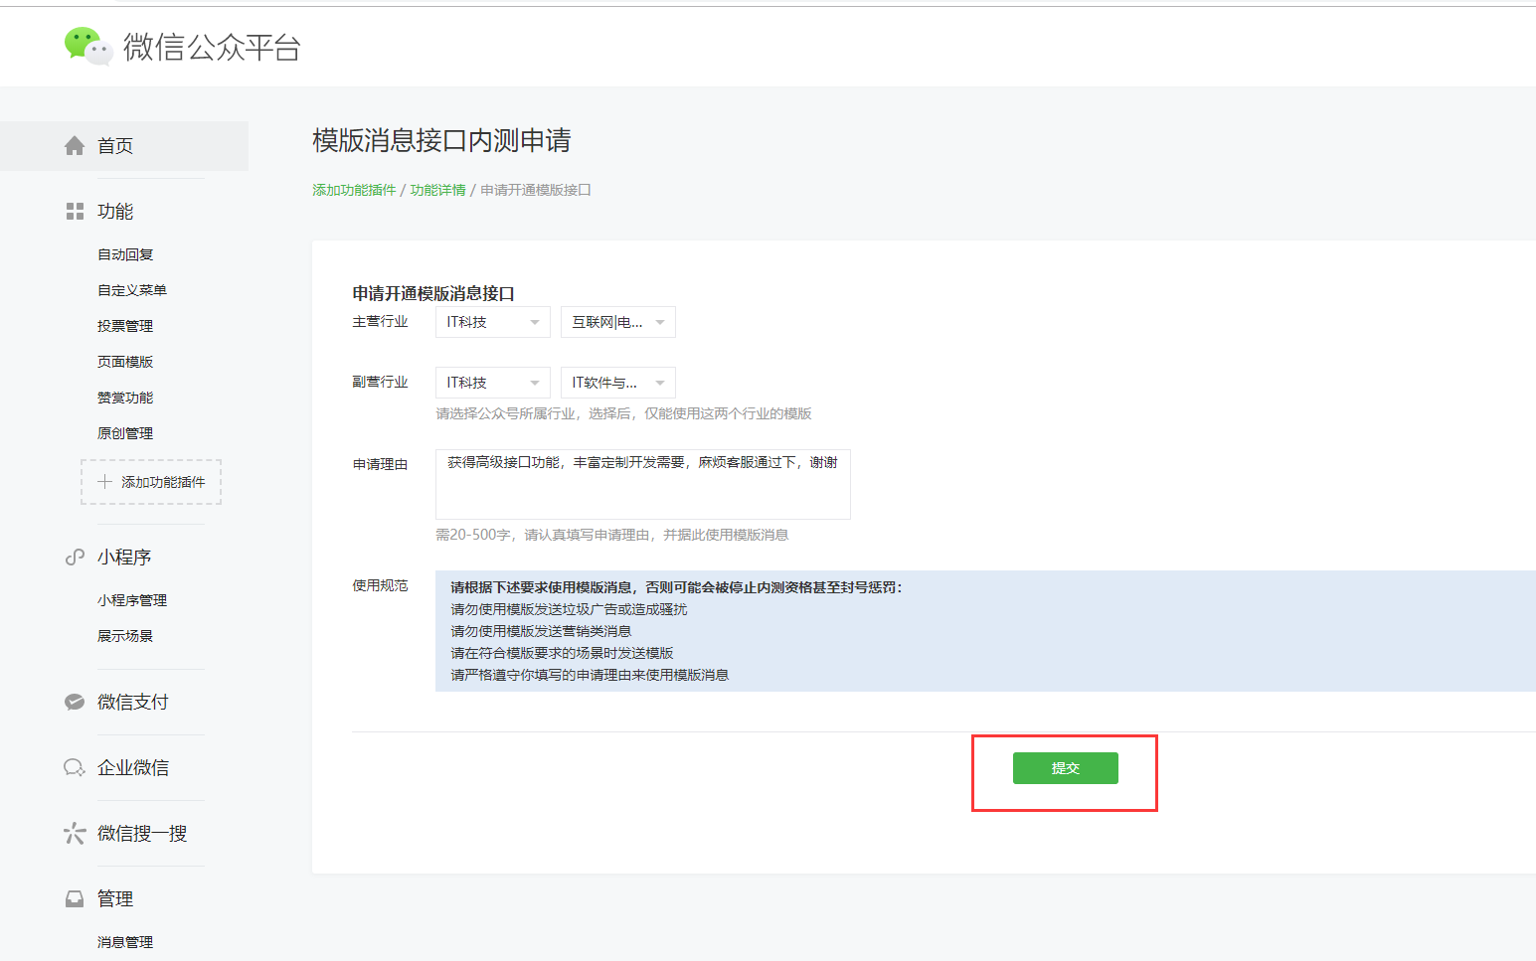Click the home icon beside 首页
Screen dimensions: 1536x961
coord(75,146)
